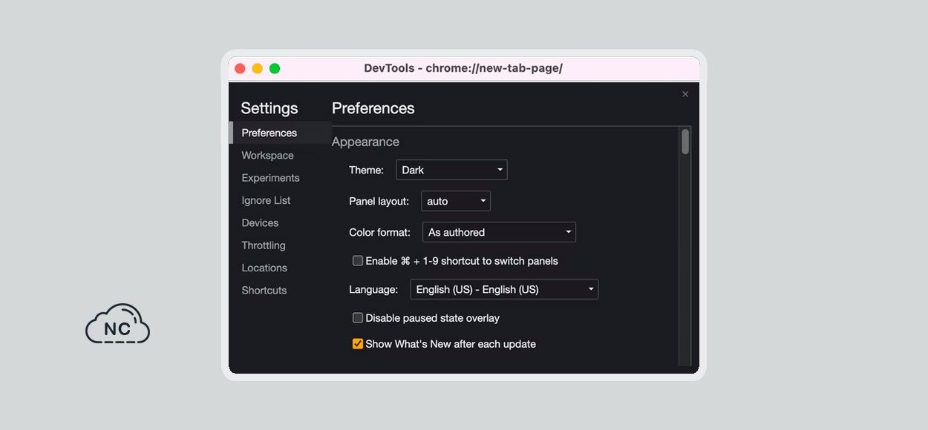Tick Disable paused state overlay checkbox
The image size is (928, 430).
pyautogui.click(x=358, y=318)
